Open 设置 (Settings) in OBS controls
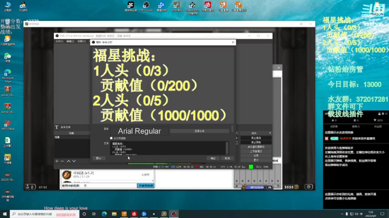389x218 pixels. 256,156
